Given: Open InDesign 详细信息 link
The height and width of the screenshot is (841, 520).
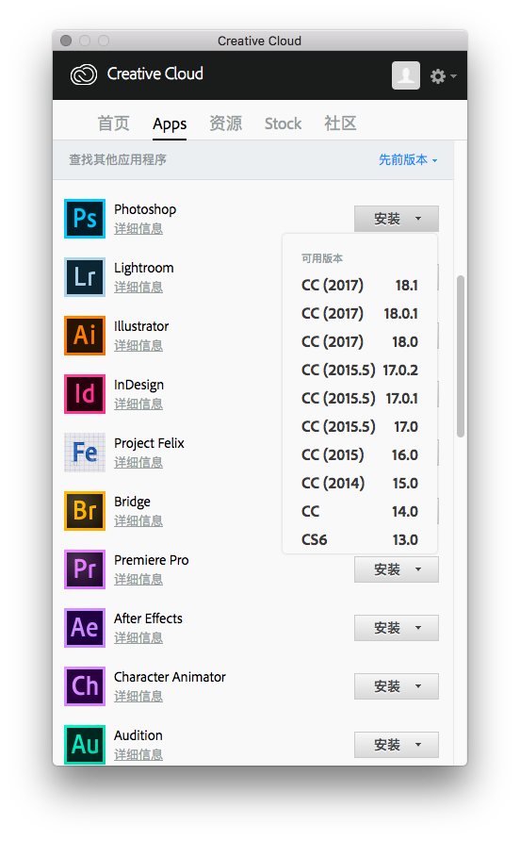Looking at the screenshot, I should [138, 404].
